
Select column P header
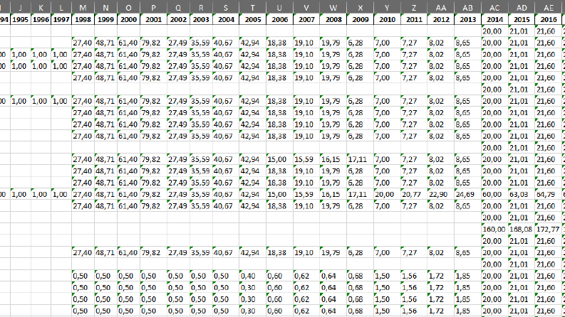coord(153,8)
